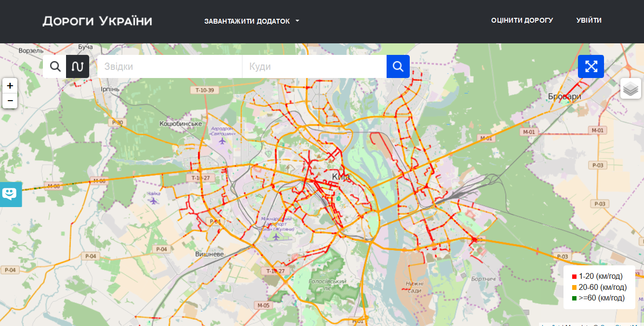Toggle fullscreen map view
Screen dimensions: 644x326
coord(591,66)
